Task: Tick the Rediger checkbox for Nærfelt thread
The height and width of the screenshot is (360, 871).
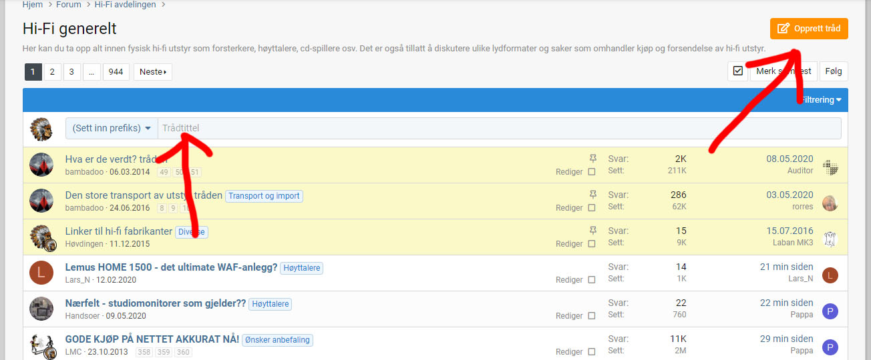Action: pyautogui.click(x=591, y=316)
